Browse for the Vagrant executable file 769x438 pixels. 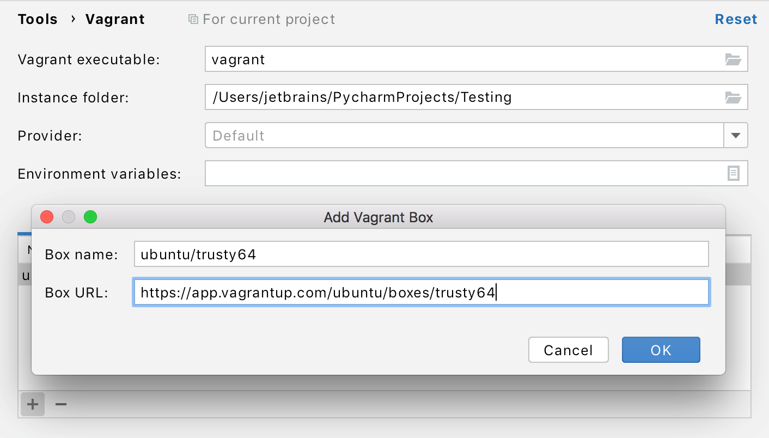click(x=734, y=59)
